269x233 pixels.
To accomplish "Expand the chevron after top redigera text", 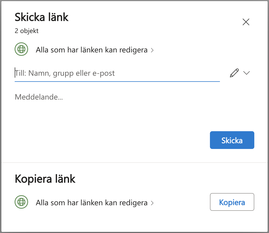I will point(152,50).
